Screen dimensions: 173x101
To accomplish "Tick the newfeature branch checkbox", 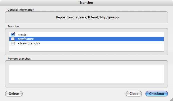I will pos(13,39).
